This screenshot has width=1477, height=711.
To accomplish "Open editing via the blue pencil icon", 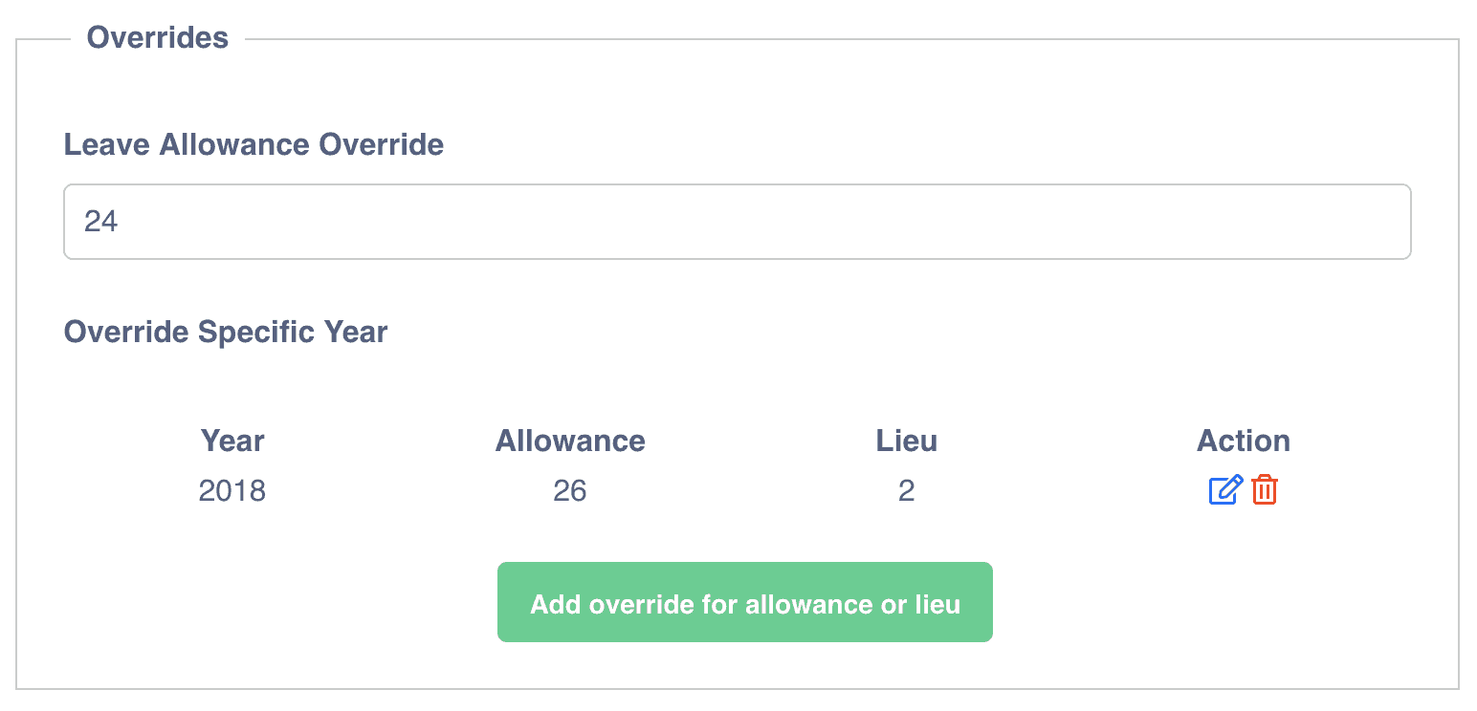I will (1225, 490).
